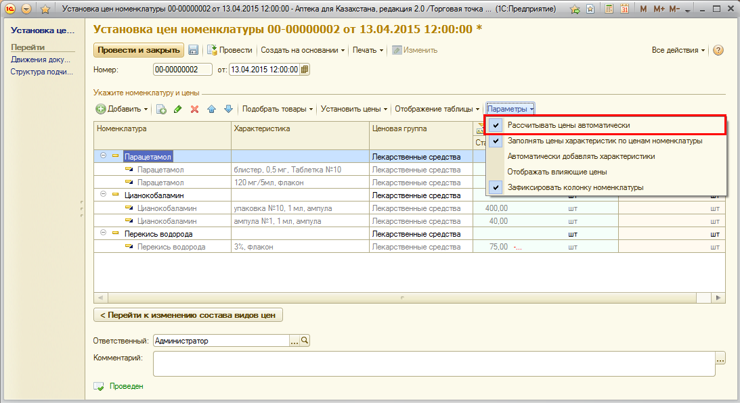Select 'Отображать влияющие цены' menu entry
Viewport: 740px width, 403px height.
click(557, 172)
